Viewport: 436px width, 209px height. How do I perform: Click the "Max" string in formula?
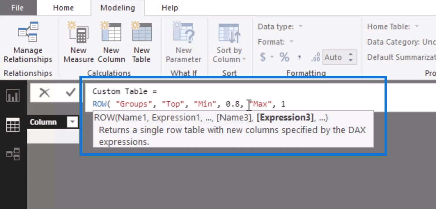260,104
